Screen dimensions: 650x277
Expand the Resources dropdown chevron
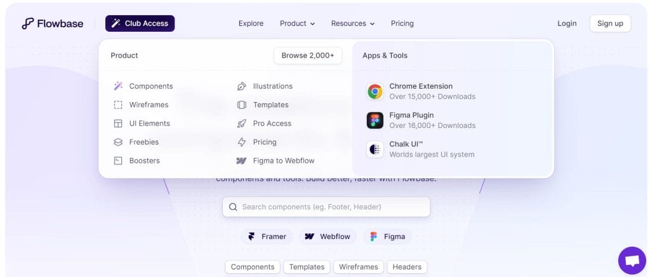(372, 24)
